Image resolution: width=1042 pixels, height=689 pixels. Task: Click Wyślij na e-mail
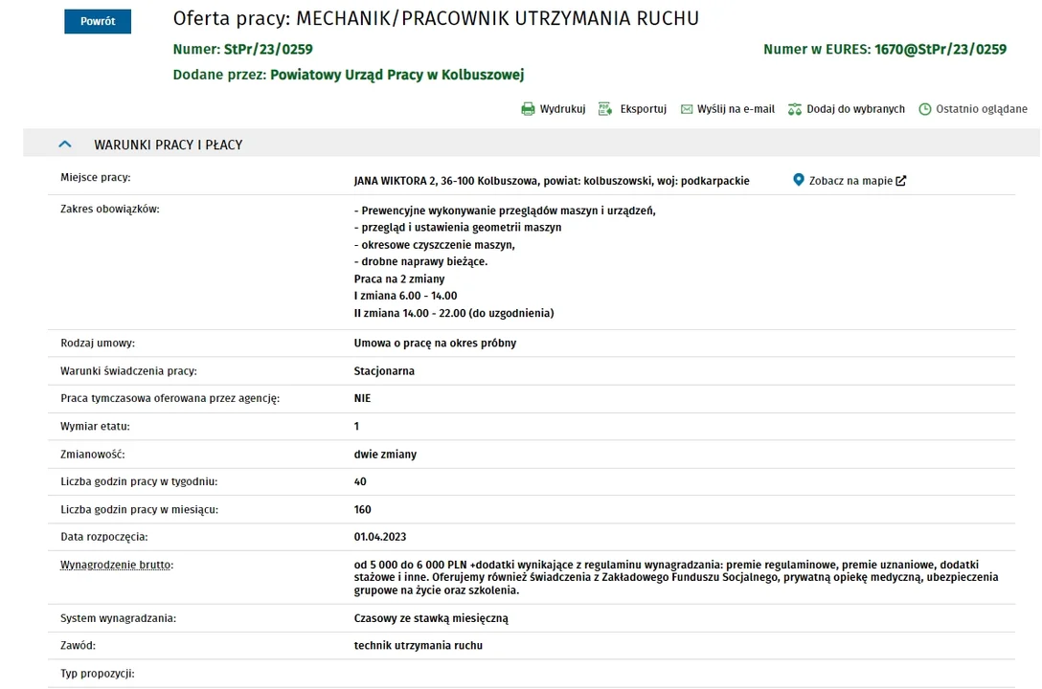736,109
